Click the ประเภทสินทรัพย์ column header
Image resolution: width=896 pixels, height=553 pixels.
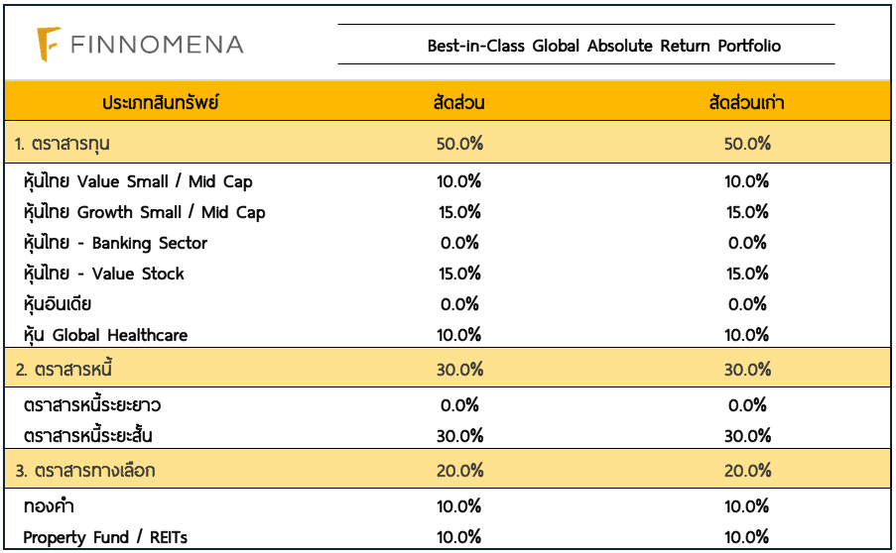(160, 102)
